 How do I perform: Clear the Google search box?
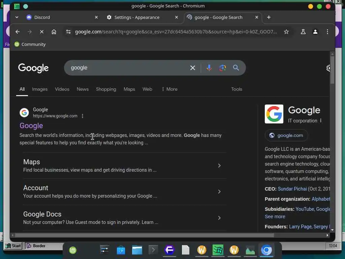click(x=192, y=68)
